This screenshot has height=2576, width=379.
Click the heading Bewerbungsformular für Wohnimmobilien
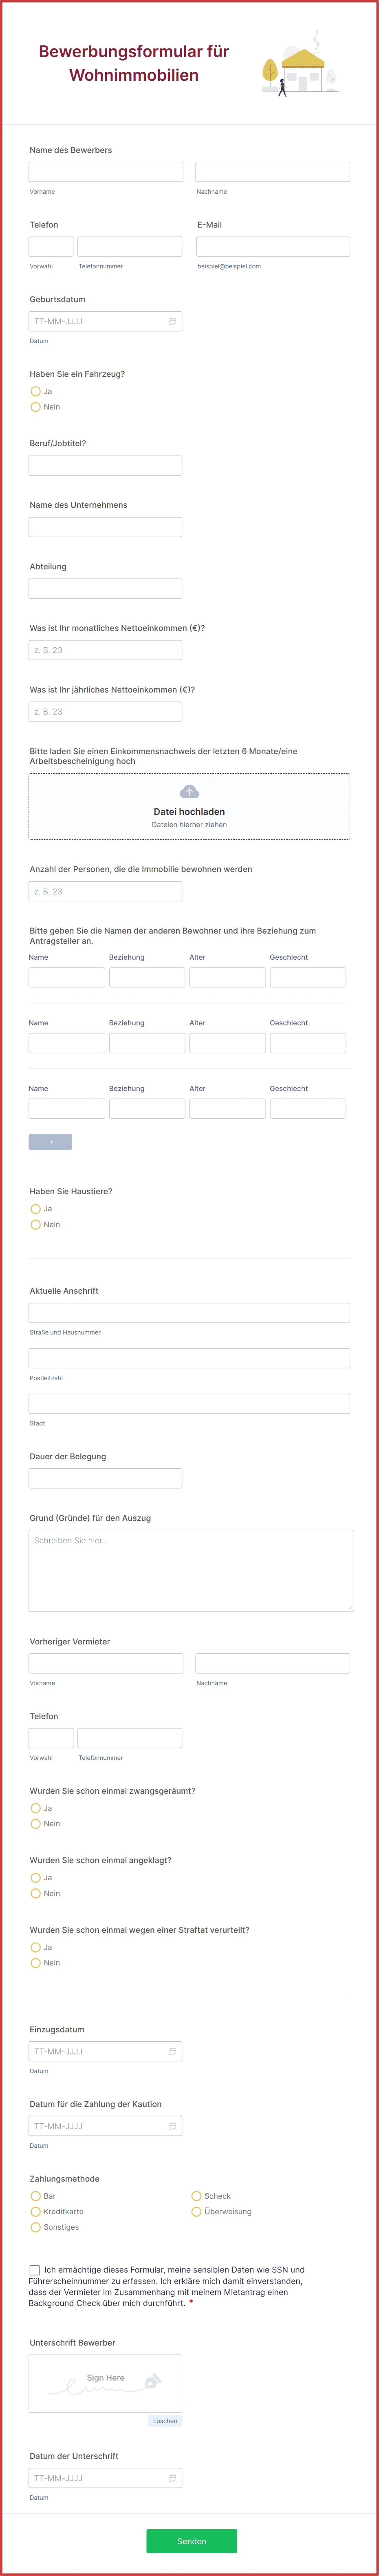[134, 63]
